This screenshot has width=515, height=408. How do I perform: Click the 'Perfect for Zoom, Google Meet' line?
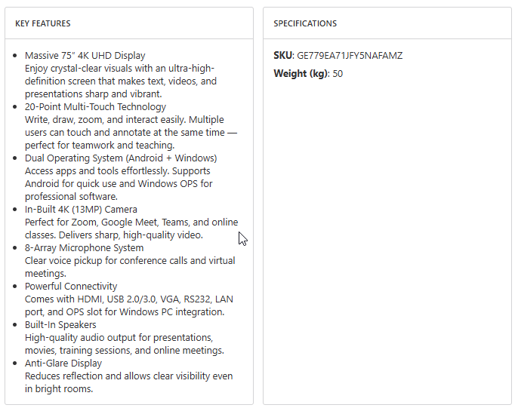tap(131, 222)
